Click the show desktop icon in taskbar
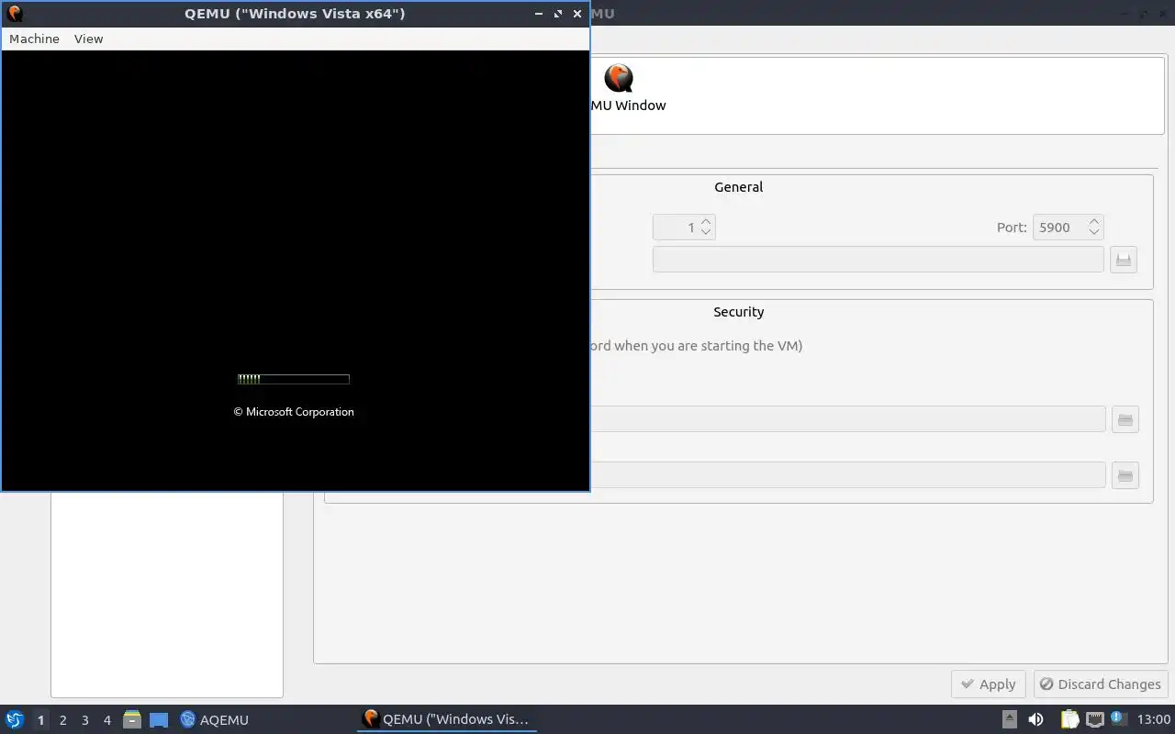 click(x=159, y=720)
